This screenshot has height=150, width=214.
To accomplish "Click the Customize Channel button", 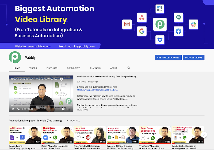I will 168,58.
